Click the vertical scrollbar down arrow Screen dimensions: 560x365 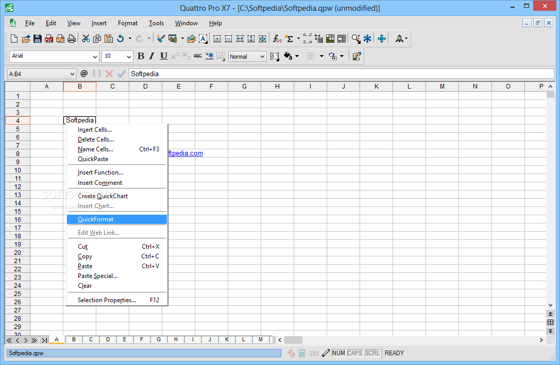coord(550,305)
